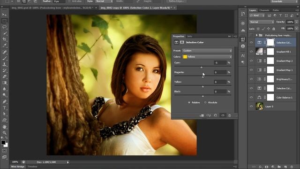300x169 pixels.
Task: Select the Rectangular Marquee tool
Action: coord(4,21)
